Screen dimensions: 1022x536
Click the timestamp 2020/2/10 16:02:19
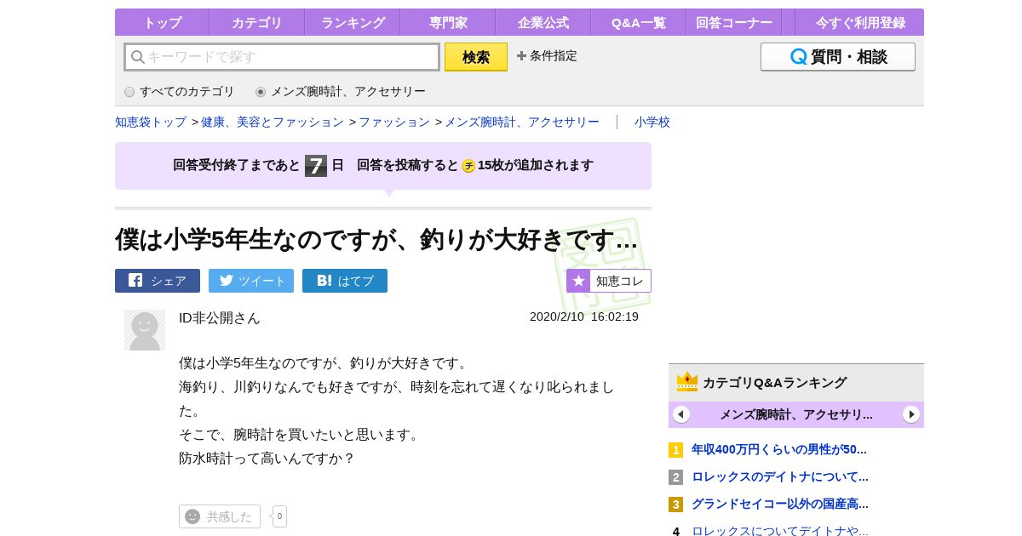584,316
